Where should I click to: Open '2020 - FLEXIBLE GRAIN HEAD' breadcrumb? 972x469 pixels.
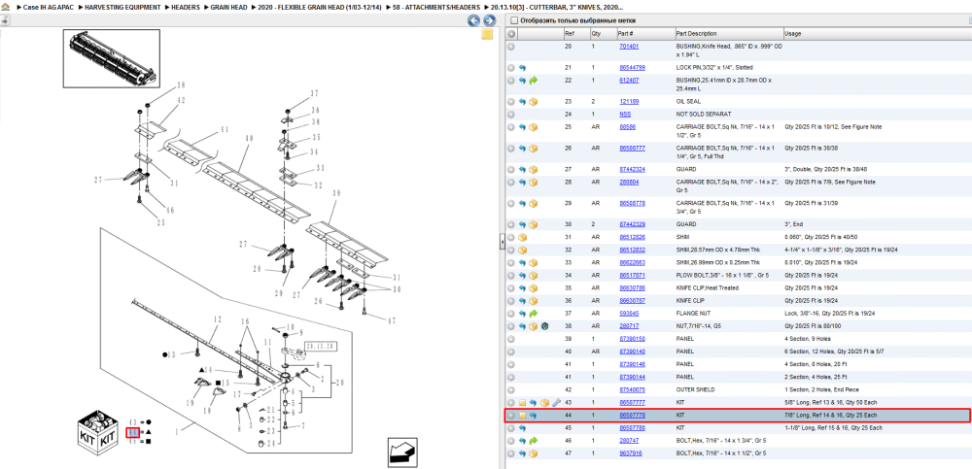coord(319,7)
